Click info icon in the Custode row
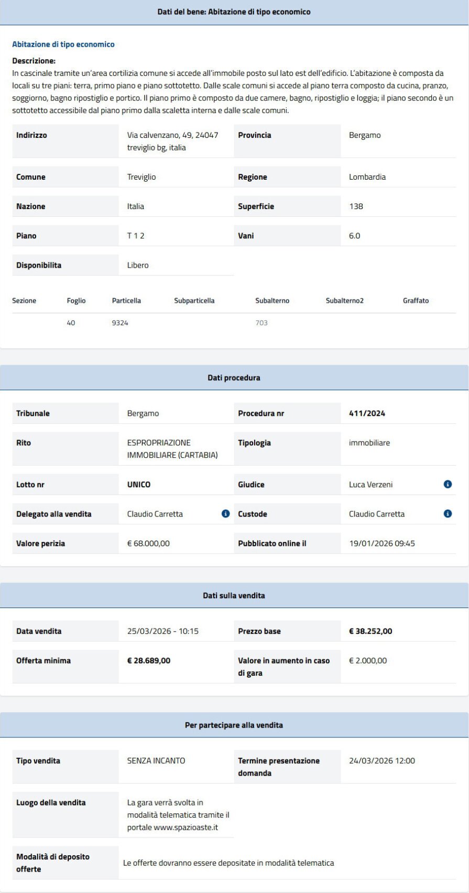This screenshot has height=893, width=469. click(x=448, y=514)
